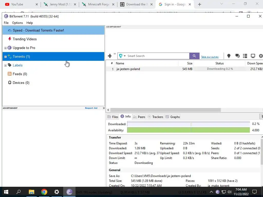Open File Explorer from the taskbar
Screen dimensions: 263x197
pyautogui.click(x=31, y=192)
